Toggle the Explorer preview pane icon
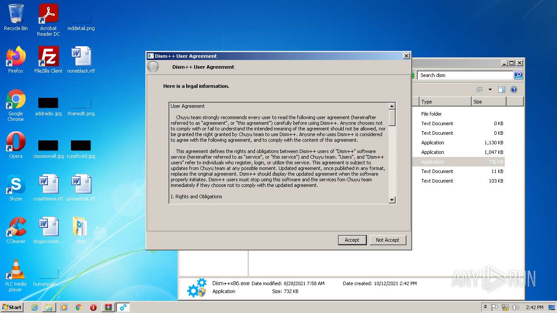The height and width of the screenshot is (313, 557). click(501, 90)
